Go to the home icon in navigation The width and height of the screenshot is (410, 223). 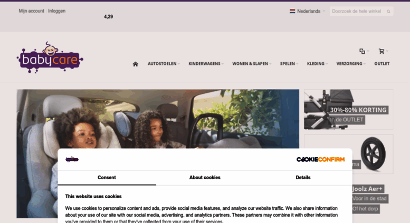pos(135,64)
